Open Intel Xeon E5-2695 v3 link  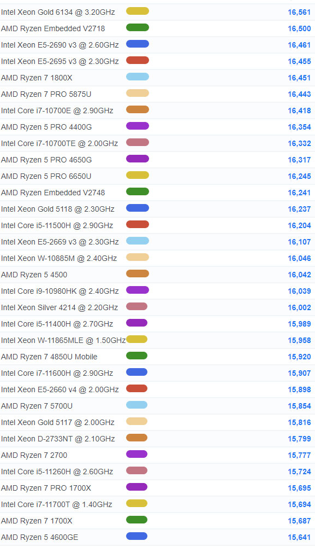pos(60,61)
